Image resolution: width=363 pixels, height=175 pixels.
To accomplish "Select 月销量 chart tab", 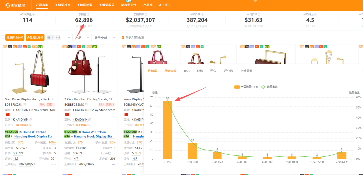I will [x=152, y=71].
